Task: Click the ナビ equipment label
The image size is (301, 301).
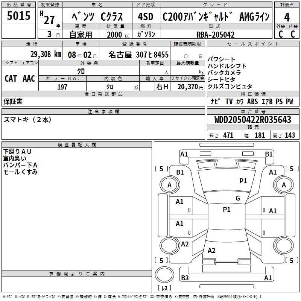Action: click(215, 101)
